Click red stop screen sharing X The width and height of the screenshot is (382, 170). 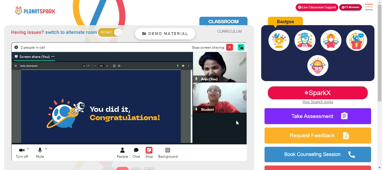tap(230, 47)
